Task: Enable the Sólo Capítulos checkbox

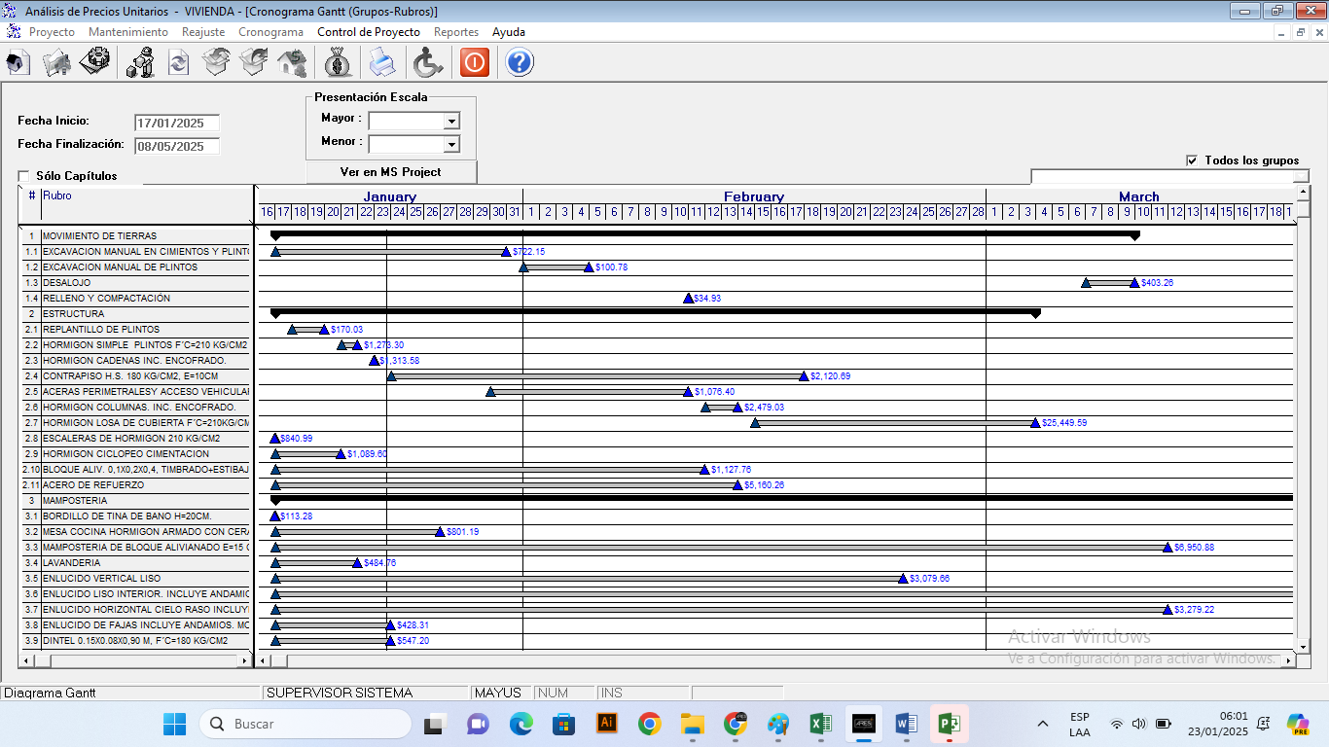Action: click(23, 176)
